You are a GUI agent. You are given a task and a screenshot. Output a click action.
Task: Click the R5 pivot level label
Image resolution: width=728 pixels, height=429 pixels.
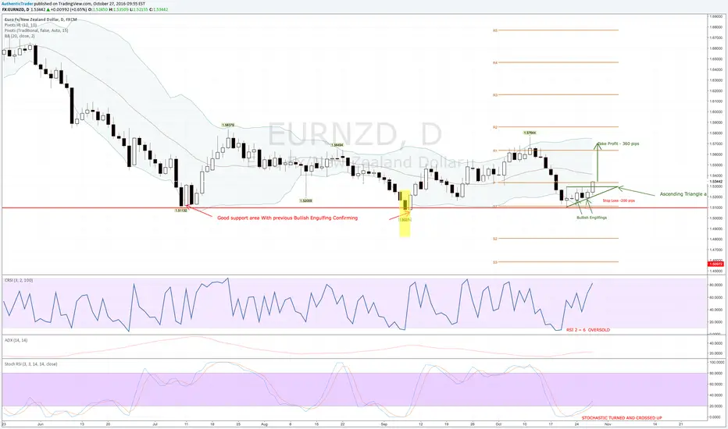[495, 30]
